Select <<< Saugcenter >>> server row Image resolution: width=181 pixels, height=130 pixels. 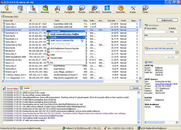pyautogui.click(x=70, y=78)
